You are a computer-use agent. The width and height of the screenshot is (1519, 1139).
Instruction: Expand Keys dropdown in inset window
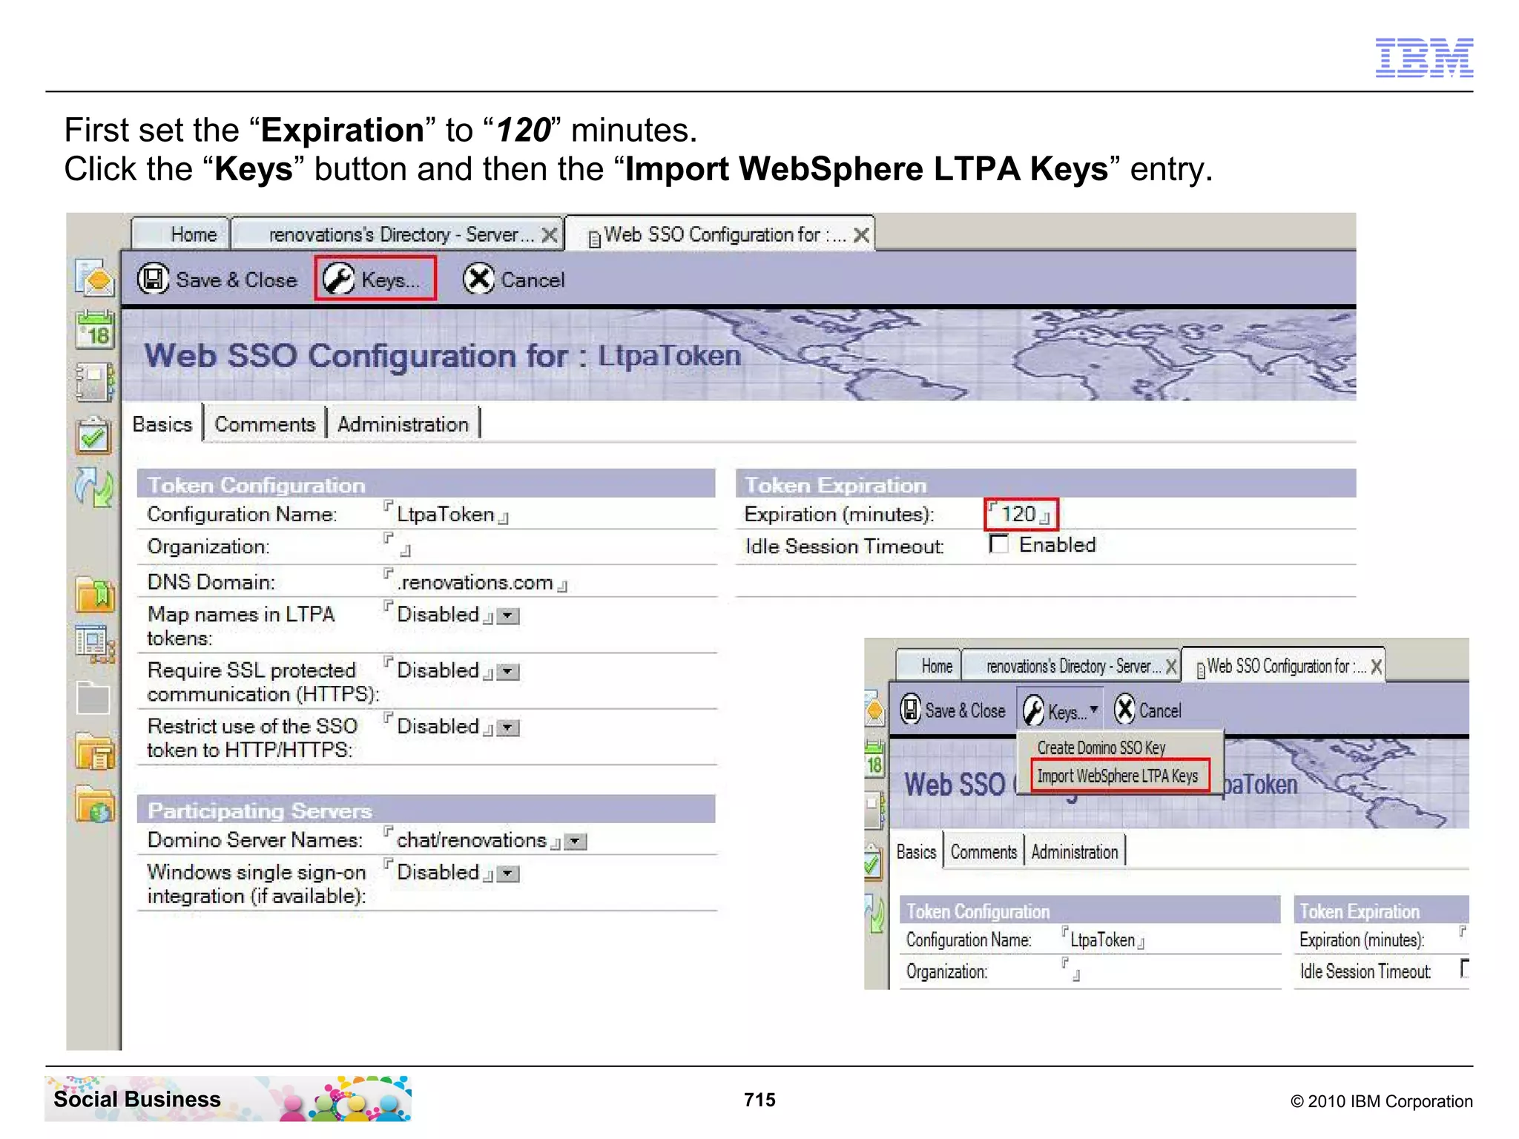point(1093,710)
